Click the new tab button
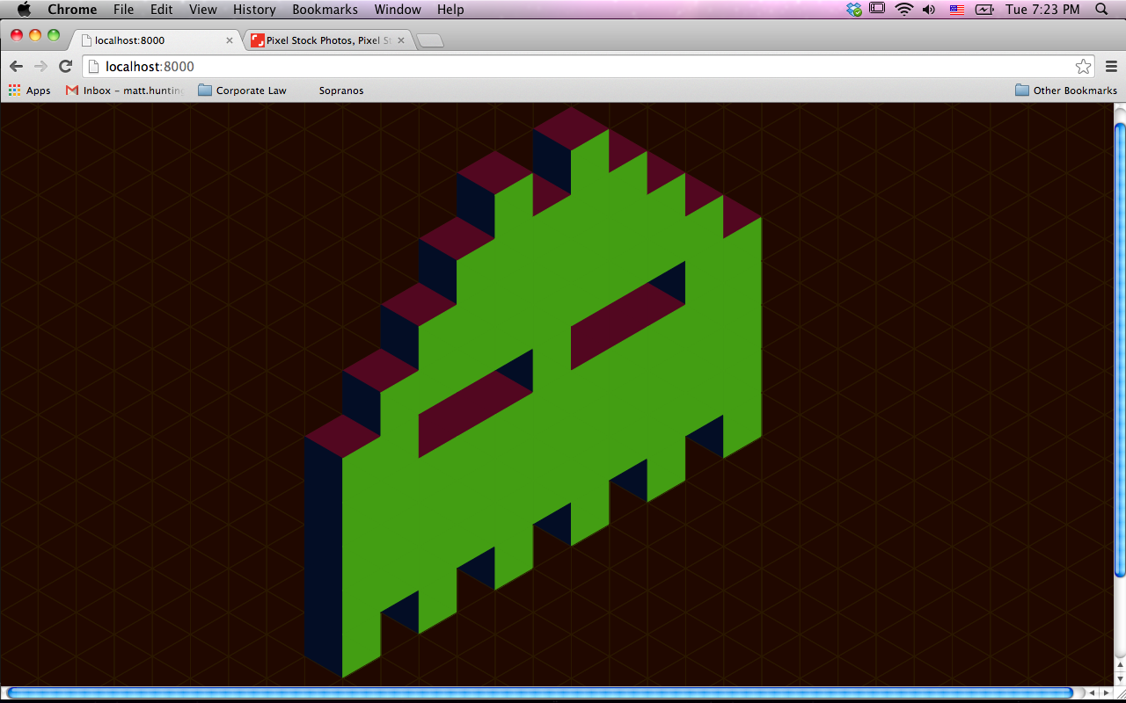 [x=429, y=41]
